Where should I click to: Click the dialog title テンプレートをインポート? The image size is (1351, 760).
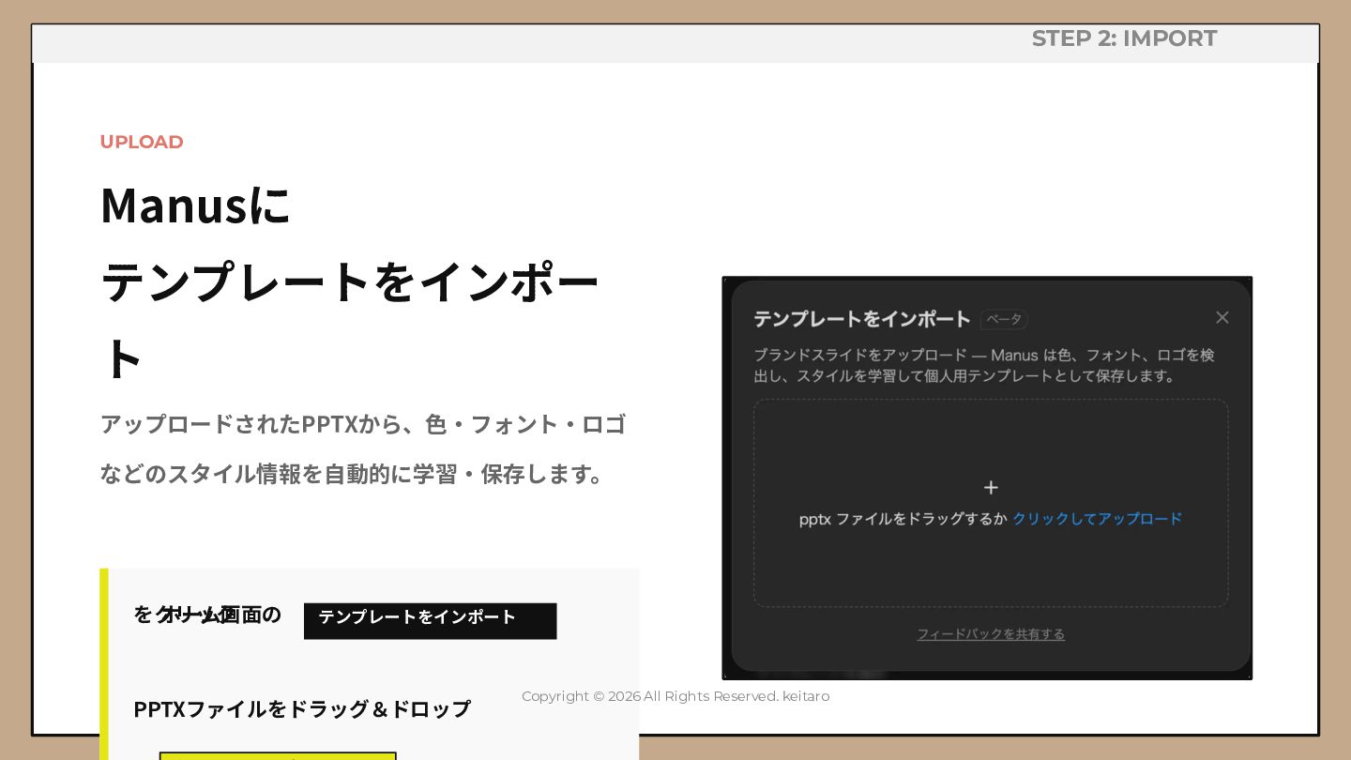pyautogui.click(x=861, y=319)
